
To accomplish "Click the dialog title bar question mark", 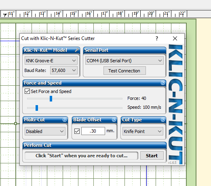I will coord(157,38).
